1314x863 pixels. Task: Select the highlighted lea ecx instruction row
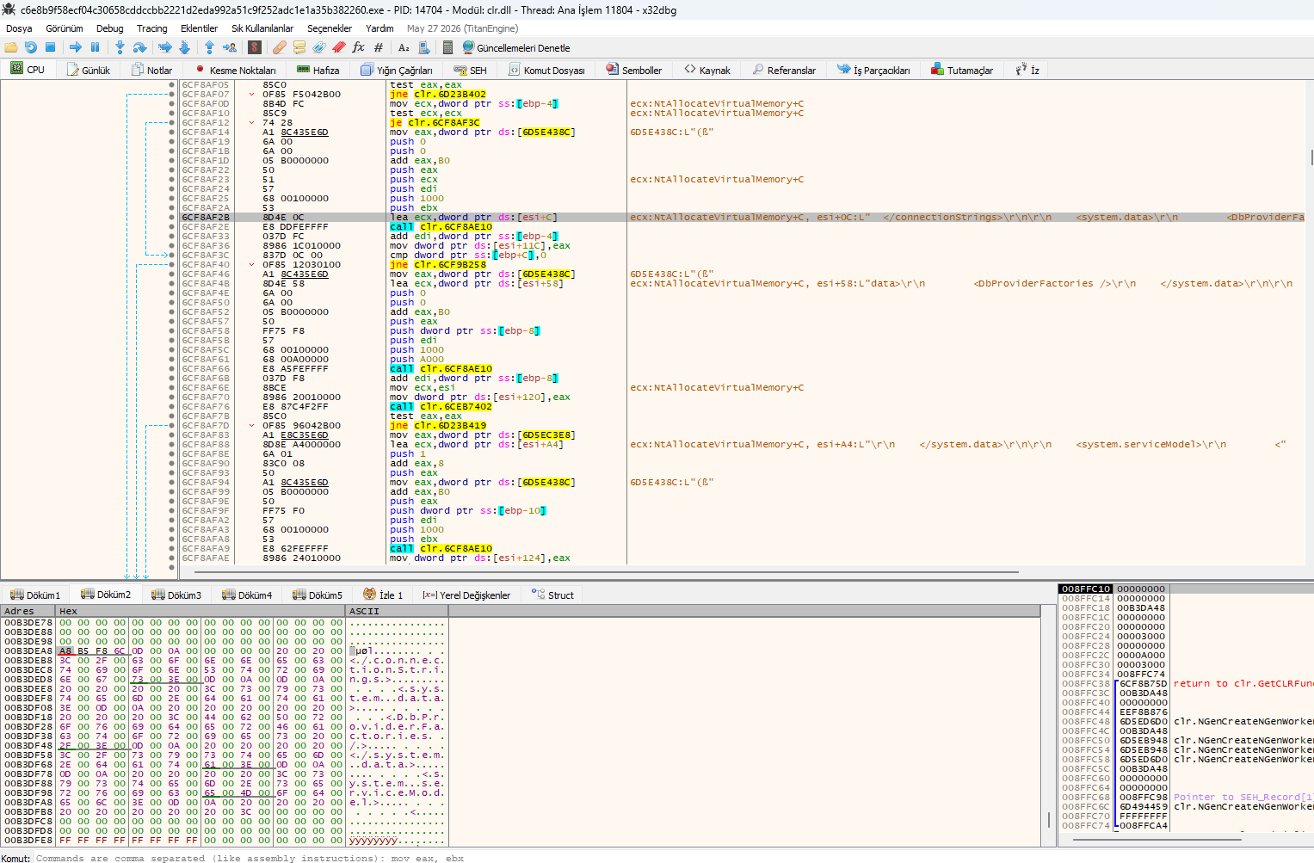click(x=743, y=218)
